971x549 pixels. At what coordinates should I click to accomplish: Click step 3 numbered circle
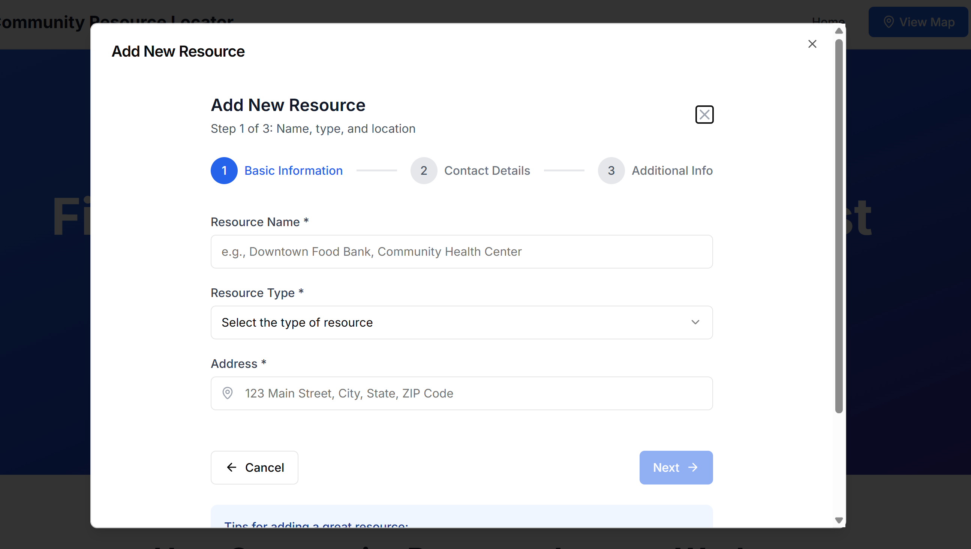pyautogui.click(x=611, y=170)
